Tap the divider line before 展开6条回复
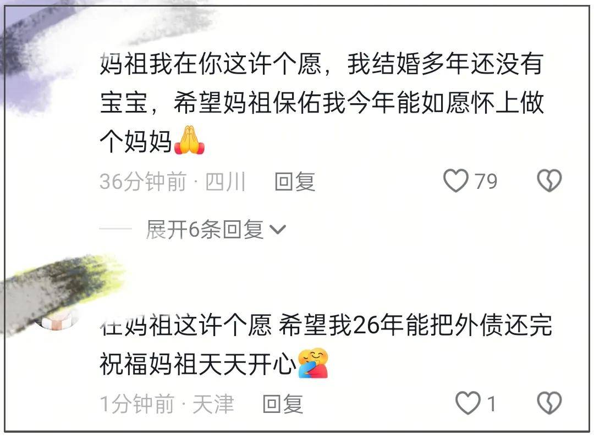 (x=115, y=229)
